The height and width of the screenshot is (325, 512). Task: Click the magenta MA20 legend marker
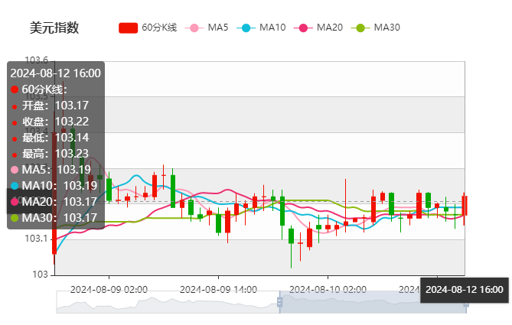(303, 28)
